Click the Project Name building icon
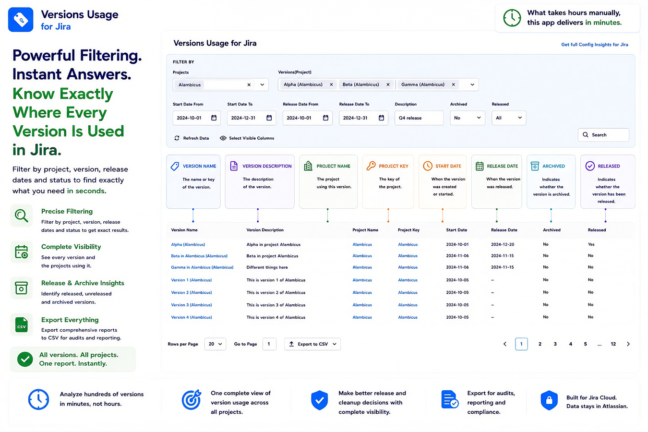This screenshot has height=432, width=648. tap(308, 166)
